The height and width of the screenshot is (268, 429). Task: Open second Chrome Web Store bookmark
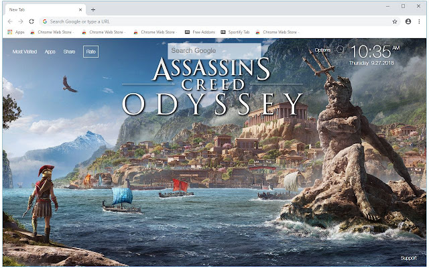click(x=104, y=32)
